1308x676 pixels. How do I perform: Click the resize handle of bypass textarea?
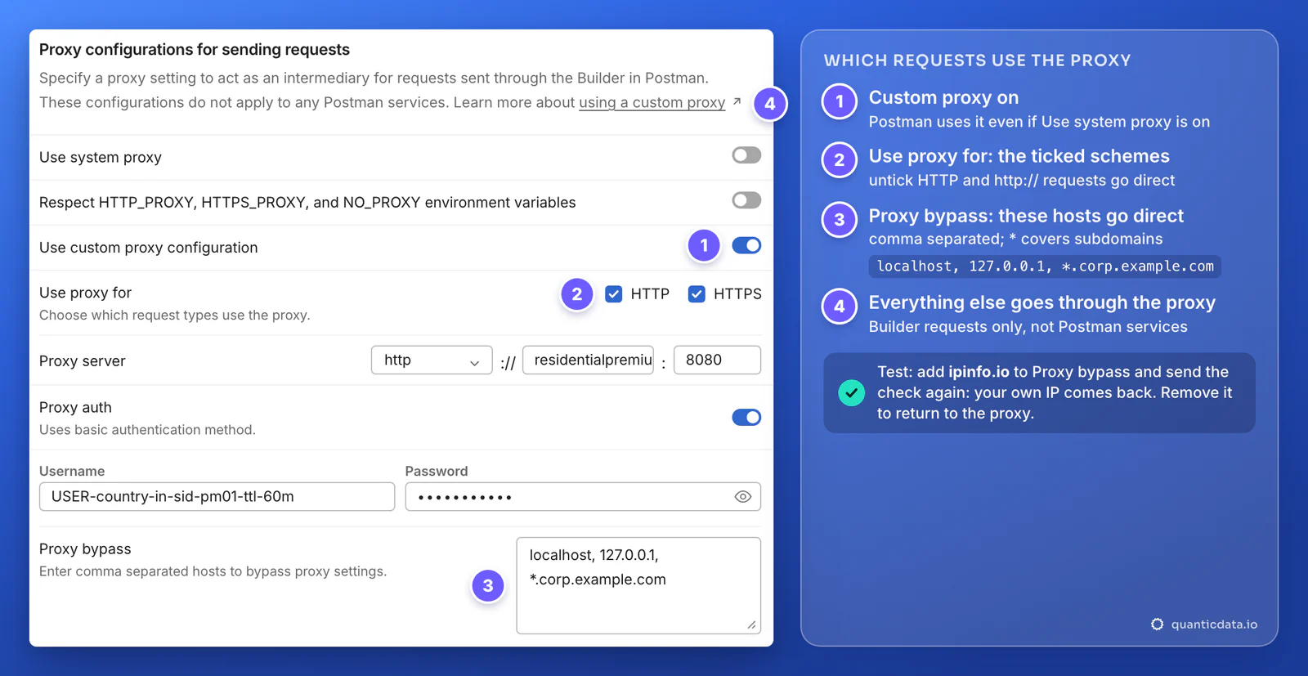point(751,625)
